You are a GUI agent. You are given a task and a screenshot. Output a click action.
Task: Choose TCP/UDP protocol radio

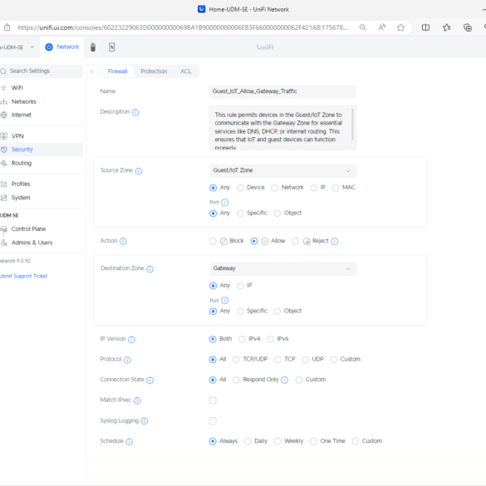click(x=236, y=360)
